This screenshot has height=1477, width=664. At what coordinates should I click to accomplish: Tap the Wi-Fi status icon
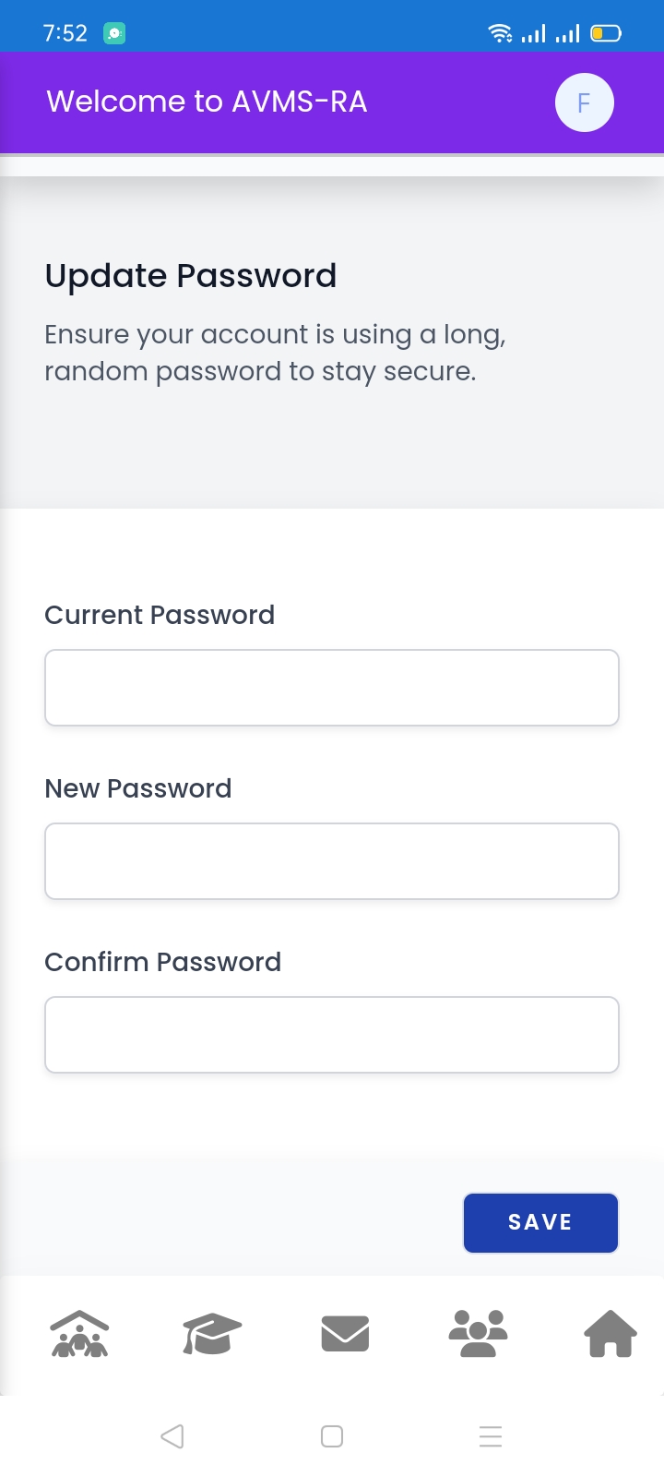pos(500,33)
